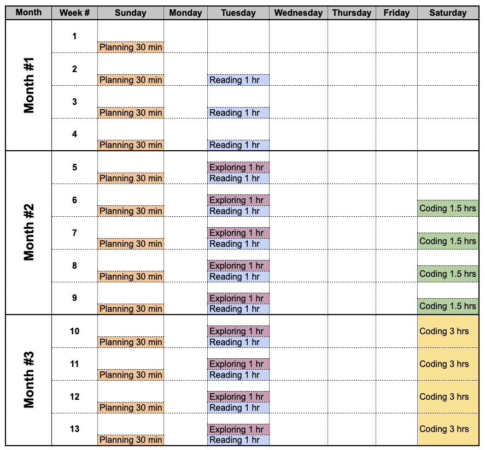Select Week 9 Coding 1.5 hrs cell

point(448,306)
